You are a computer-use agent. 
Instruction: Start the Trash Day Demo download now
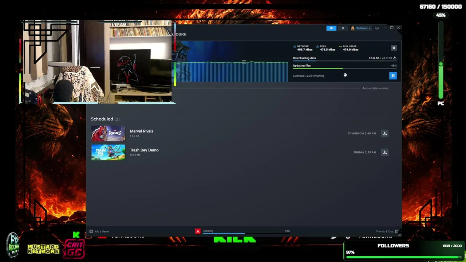384,152
